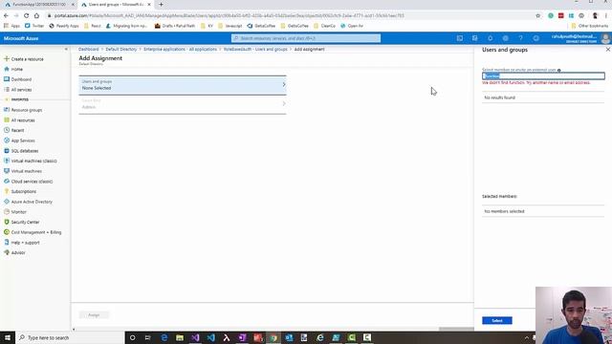
Task: Click the Windows taskbar search box
Action: pos(70,337)
